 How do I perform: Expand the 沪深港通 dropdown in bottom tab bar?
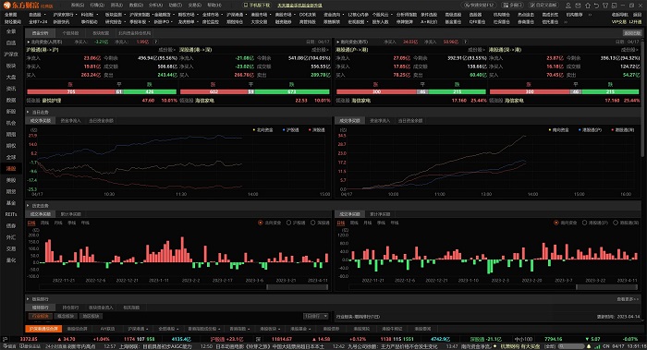138,329
